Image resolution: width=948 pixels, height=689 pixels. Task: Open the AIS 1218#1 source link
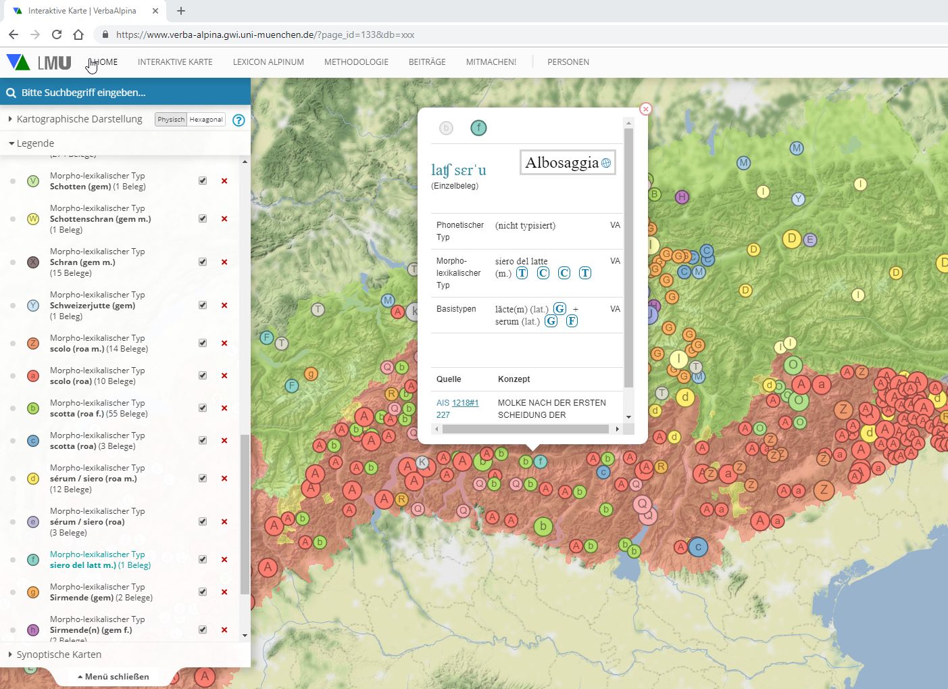(465, 403)
